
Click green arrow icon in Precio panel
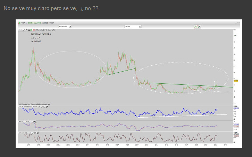(32, 30)
